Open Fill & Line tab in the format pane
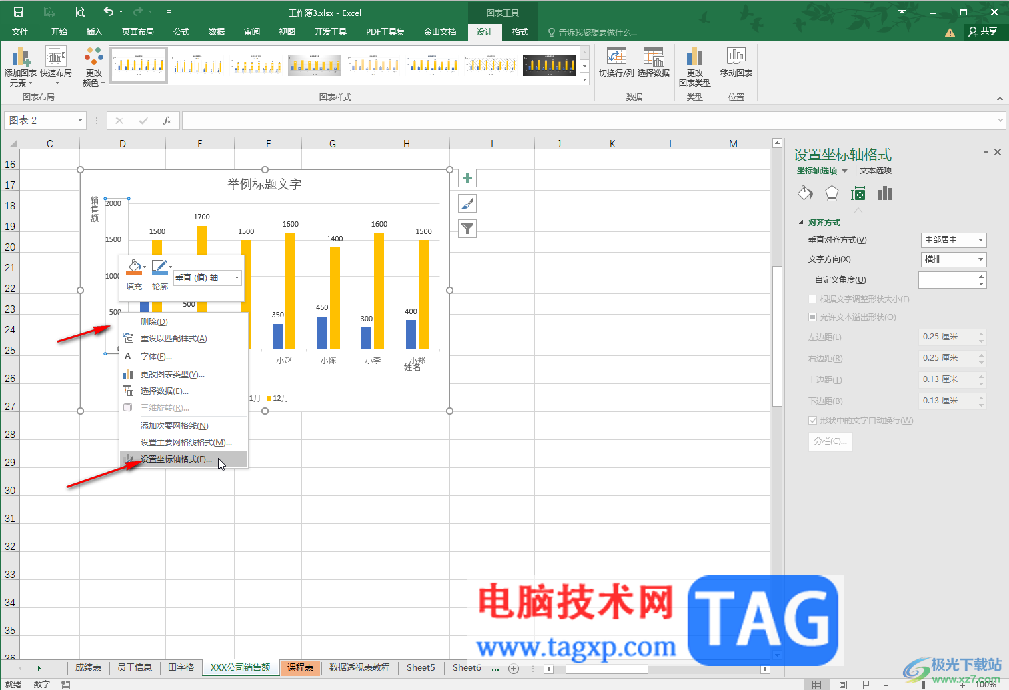This screenshot has height=690, width=1009. click(x=805, y=193)
